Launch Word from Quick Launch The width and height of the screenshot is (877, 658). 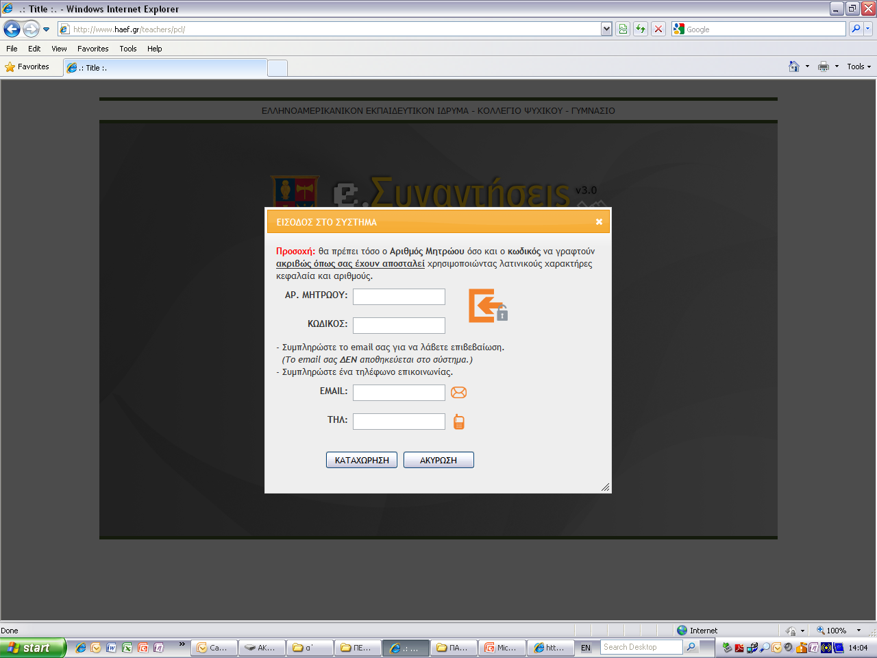pyautogui.click(x=112, y=648)
